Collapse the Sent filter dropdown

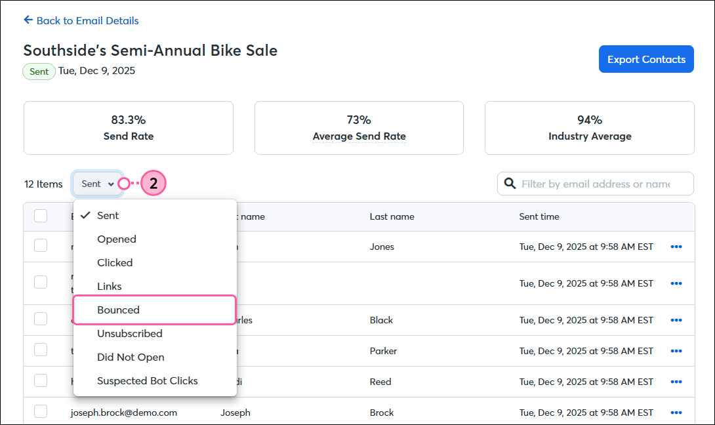pos(97,184)
